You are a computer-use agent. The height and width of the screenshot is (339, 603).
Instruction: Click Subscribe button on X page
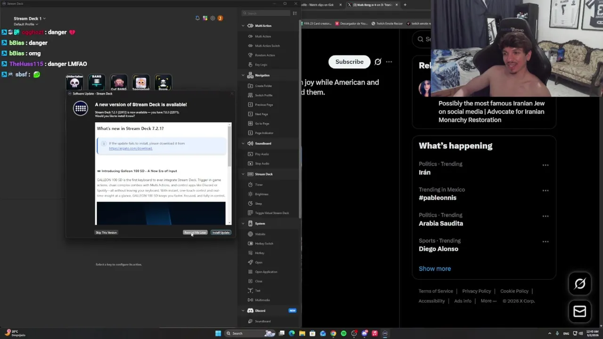[350, 62]
